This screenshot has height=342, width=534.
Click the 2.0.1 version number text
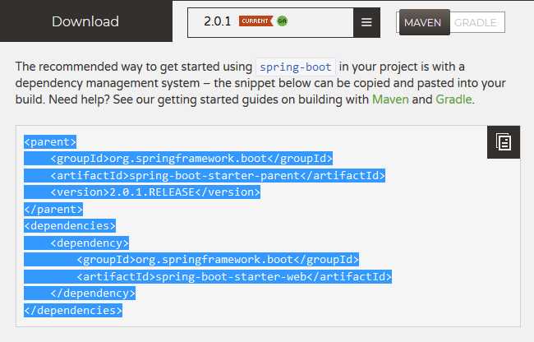[217, 21]
